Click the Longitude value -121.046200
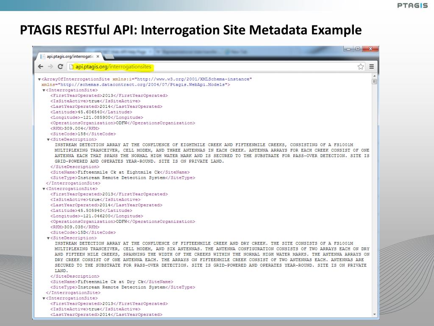The image size is (434, 326). coord(95,216)
